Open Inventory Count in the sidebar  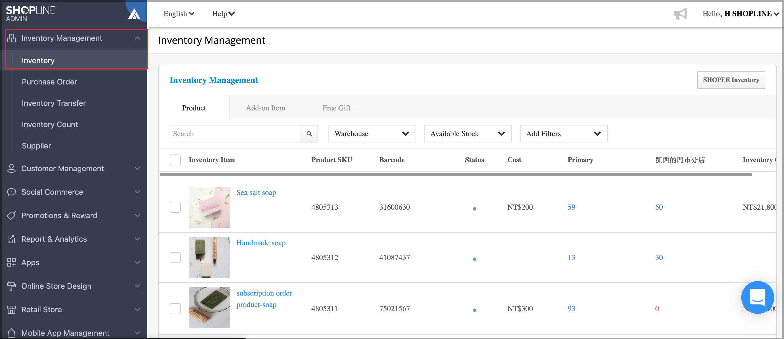[50, 124]
